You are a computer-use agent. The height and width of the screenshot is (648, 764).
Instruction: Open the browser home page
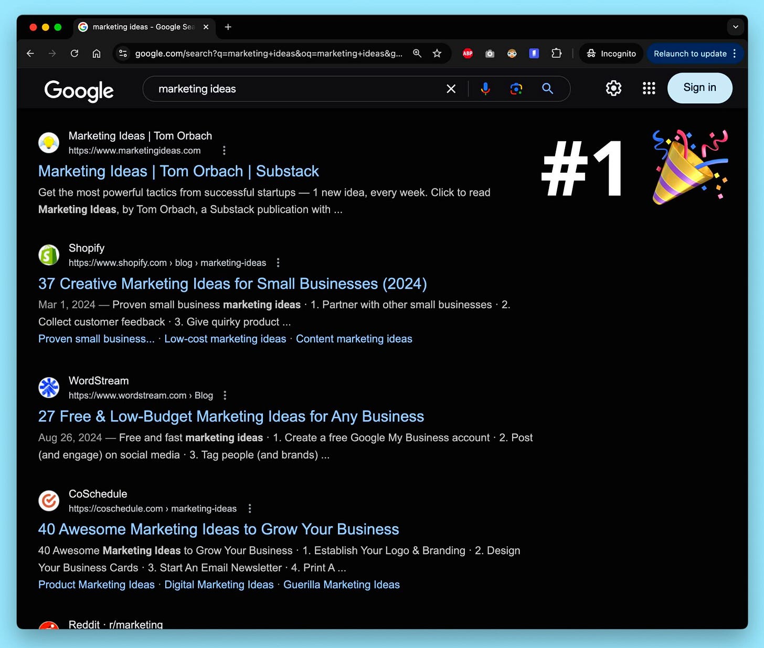(97, 54)
